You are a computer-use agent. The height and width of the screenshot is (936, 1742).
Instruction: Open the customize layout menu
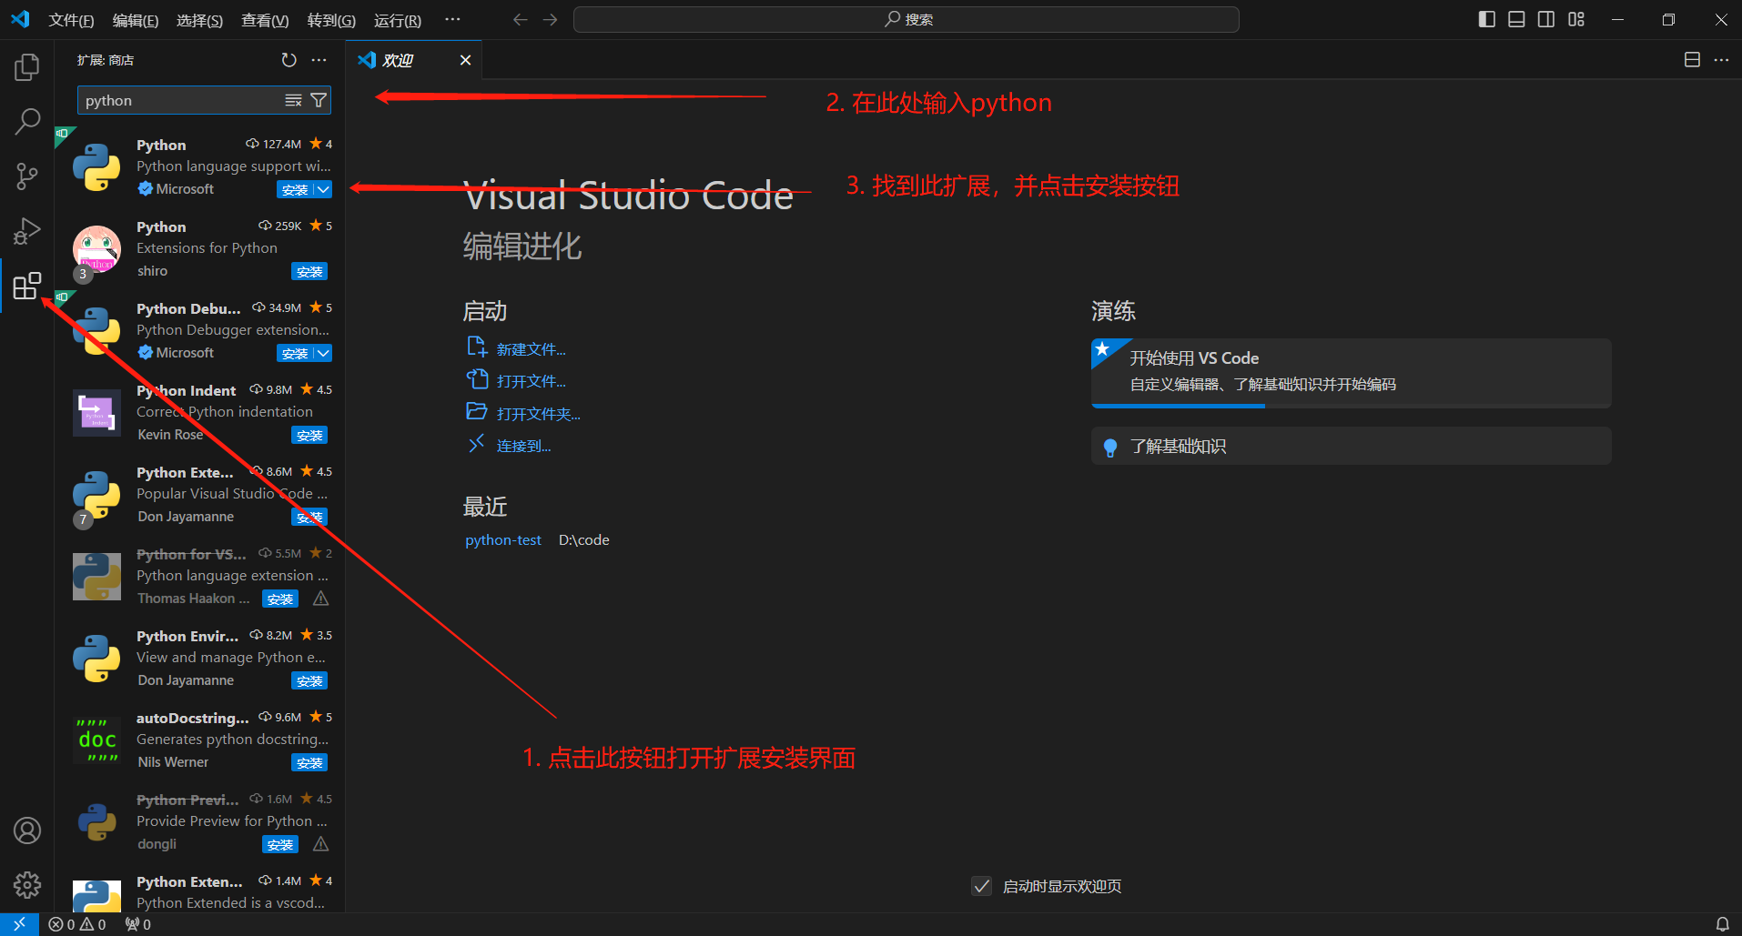(x=1576, y=19)
